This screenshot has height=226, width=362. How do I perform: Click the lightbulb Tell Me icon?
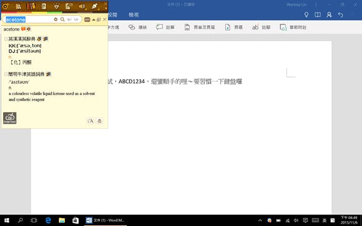(306, 15)
